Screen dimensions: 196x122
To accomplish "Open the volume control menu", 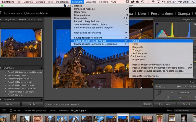I will pyautogui.click(x=163, y=2).
